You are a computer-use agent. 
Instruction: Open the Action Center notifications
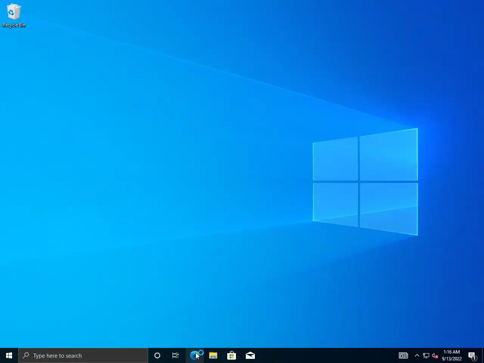click(x=472, y=355)
